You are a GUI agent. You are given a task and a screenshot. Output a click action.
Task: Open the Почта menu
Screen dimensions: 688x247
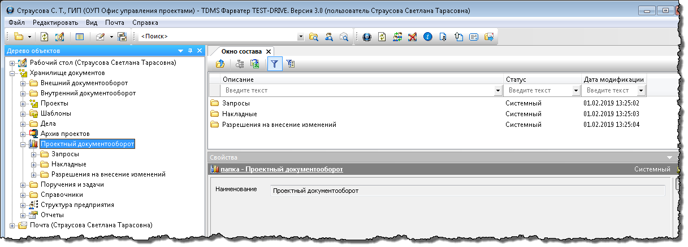pyautogui.click(x=114, y=23)
